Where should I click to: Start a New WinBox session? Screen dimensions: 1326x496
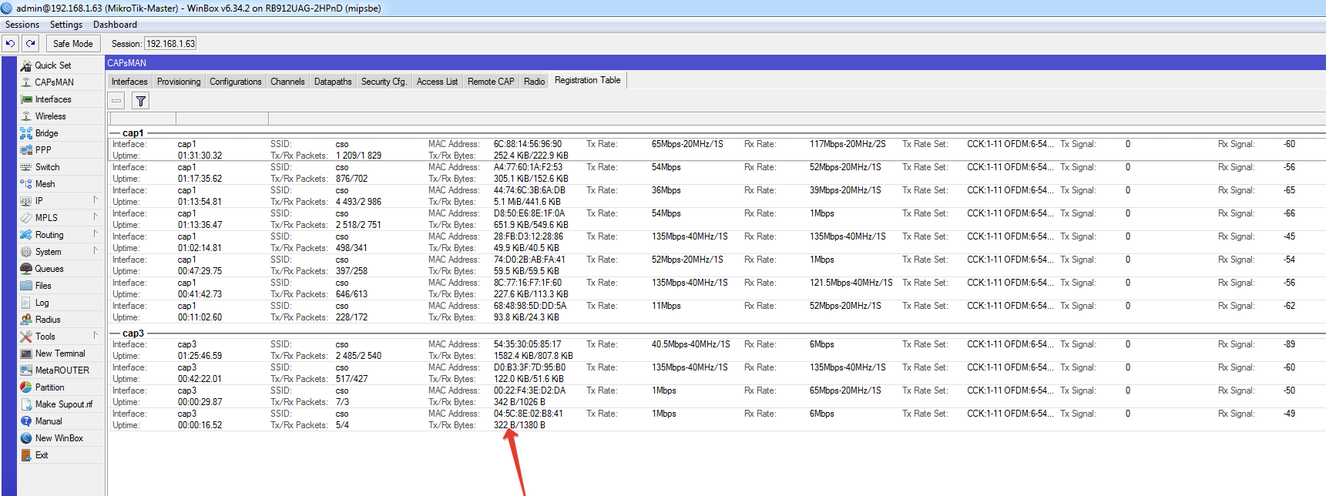click(59, 438)
